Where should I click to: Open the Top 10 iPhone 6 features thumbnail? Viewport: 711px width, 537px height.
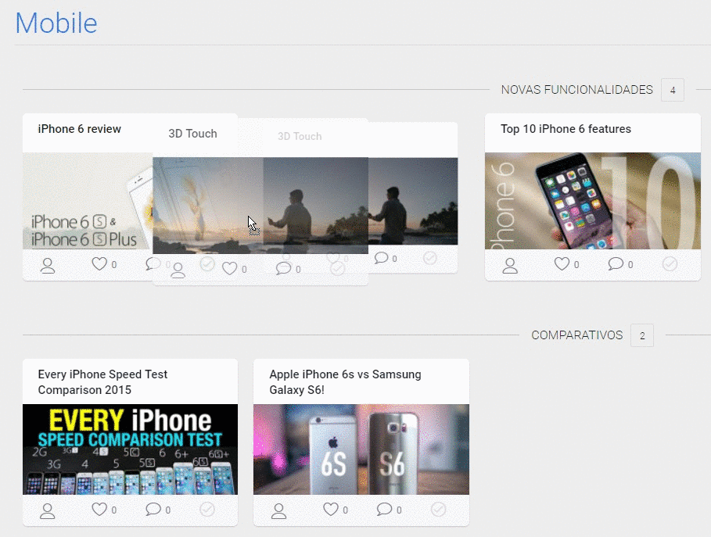(x=593, y=201)
